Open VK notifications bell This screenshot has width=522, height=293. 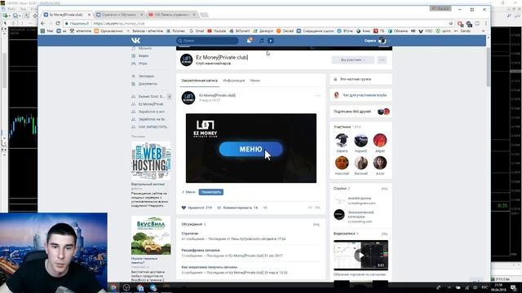(x=249, y=41)
